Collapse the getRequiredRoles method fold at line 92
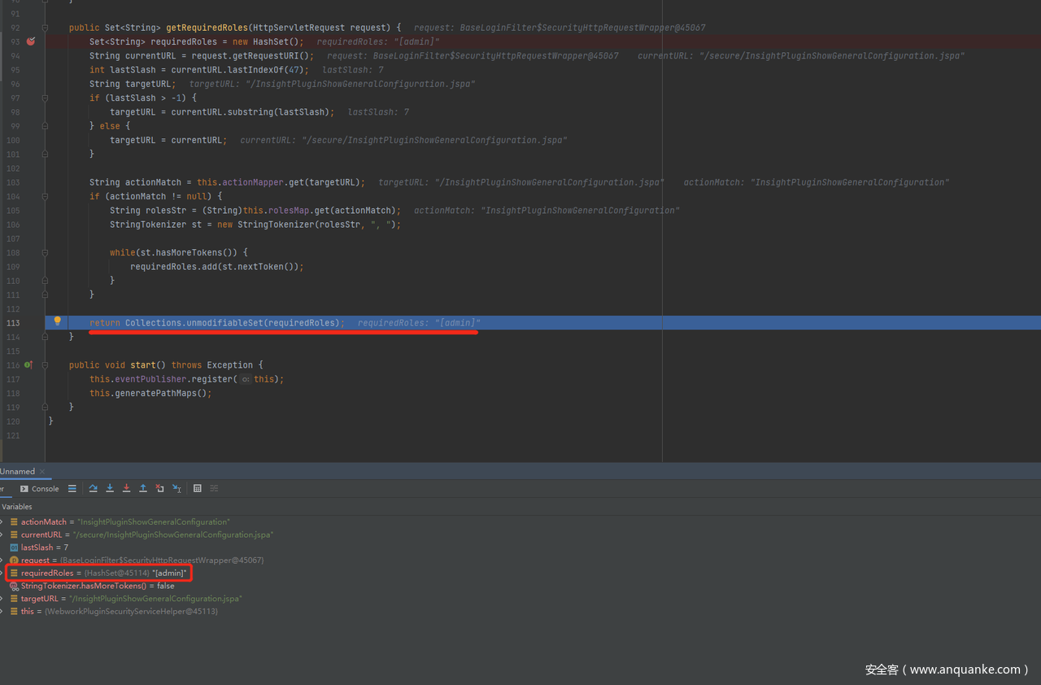The image size is (1041, 685). [x=45, y=28]
